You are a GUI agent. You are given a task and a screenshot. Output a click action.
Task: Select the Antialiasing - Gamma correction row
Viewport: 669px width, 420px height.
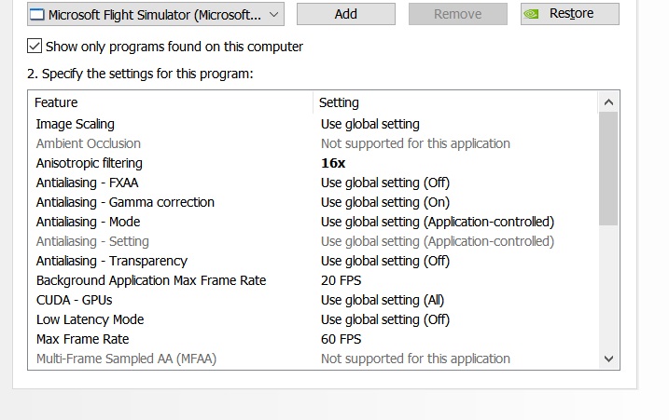click(x=314, y=202)
